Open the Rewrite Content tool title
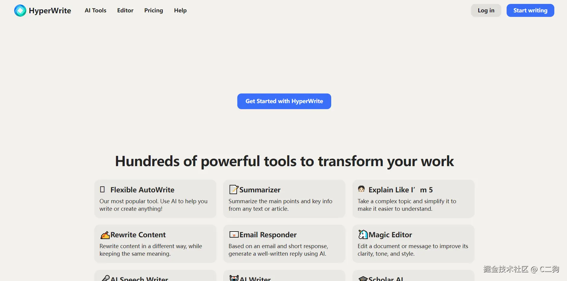Image resolution: width=567 pixels, height=281 pixels. (x=138, y=235)
